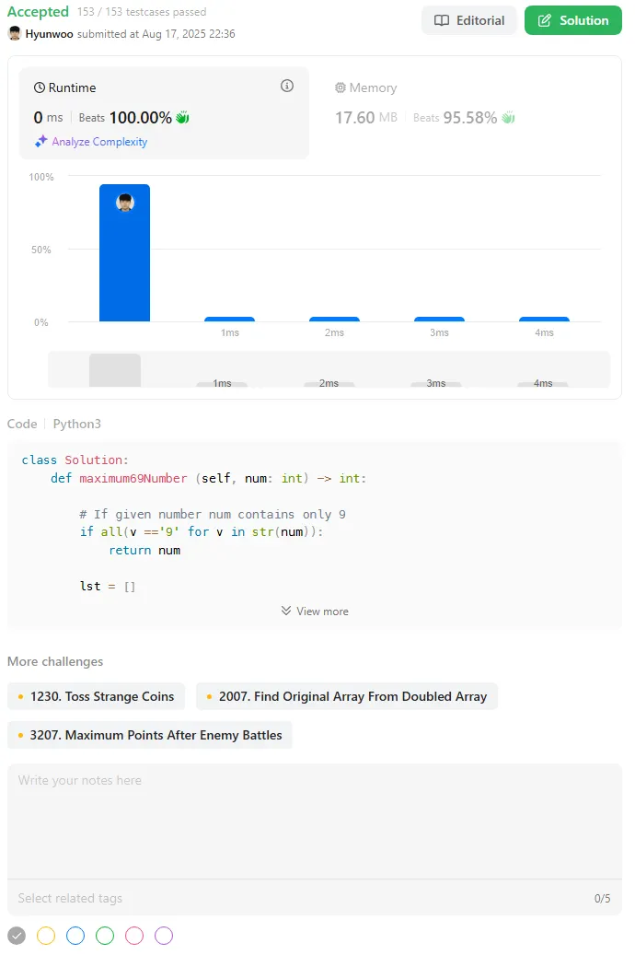635x955 pixels.
Task: Select the gray checkmark color marker
Action: (17, 936)
